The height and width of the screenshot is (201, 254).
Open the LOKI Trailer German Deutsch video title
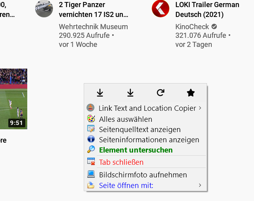click(207, 10)
